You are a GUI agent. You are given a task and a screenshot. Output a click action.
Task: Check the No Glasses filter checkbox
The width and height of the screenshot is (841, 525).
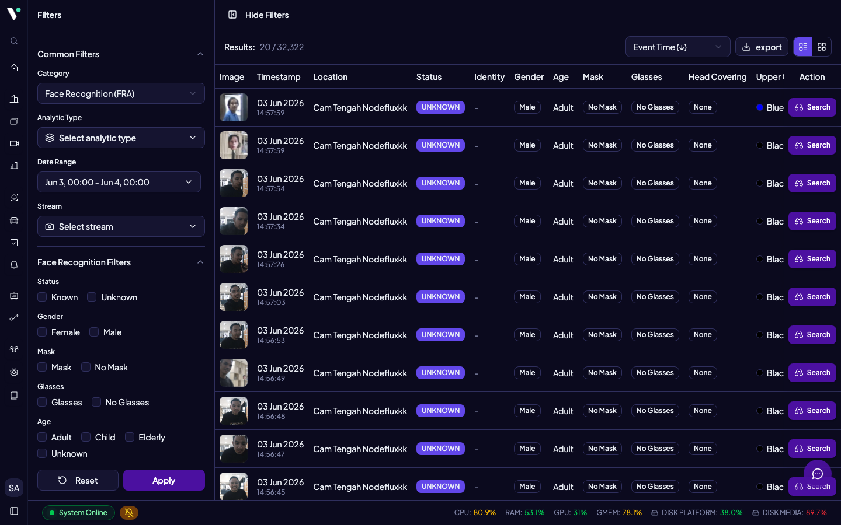pyautogui.click(x=96, y=402)
